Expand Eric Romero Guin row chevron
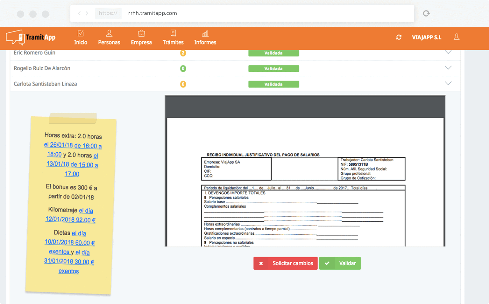This screenshot has height=304, width=489. click(448, 52)
